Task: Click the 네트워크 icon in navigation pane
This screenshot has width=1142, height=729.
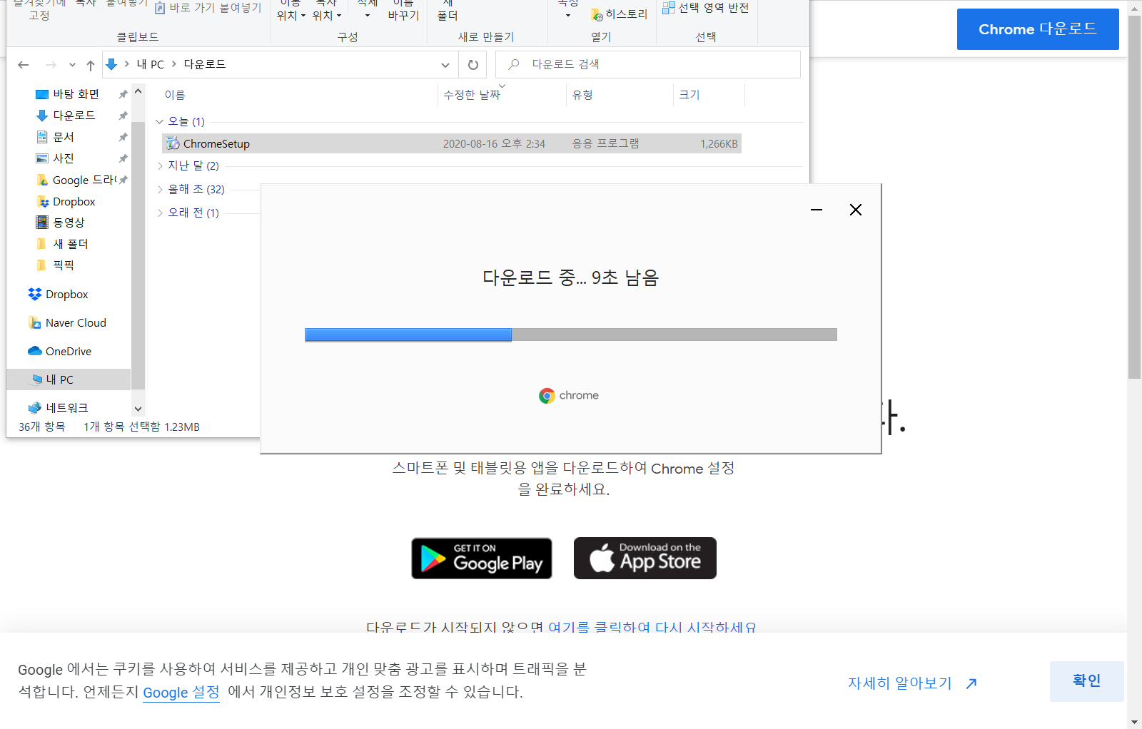Action: click(x=34, y=408)
